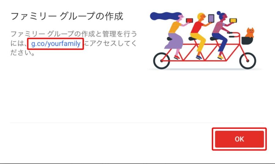Open the g.co/yourfamily link
This screenshot has width=275, height=164.
click(x=56, y=44)
